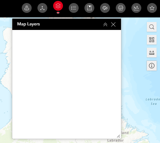The image size is (160, 143).
Task: Close the Map Layers panel
Action: click(113, 24)
